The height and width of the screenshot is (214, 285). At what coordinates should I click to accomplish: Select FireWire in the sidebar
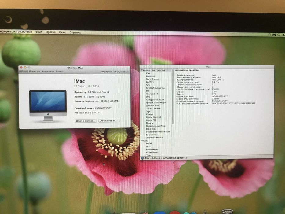(x=150, y=82)
